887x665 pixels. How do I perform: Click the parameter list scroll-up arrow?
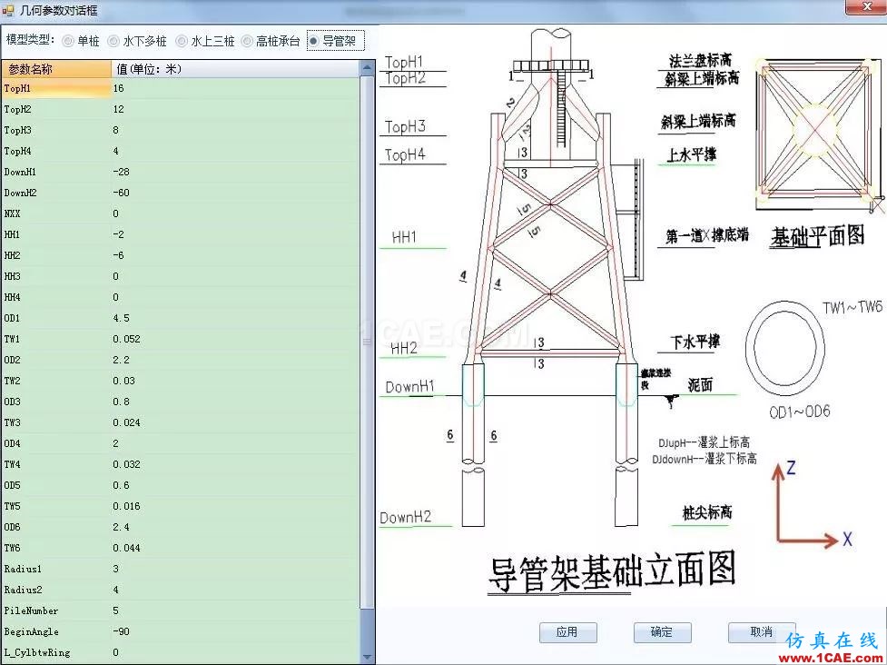367,68
